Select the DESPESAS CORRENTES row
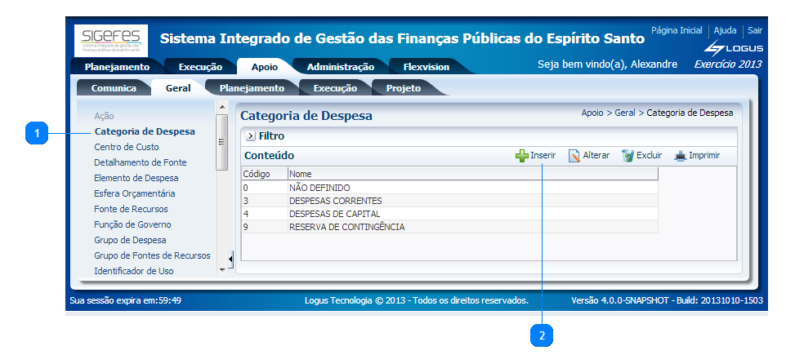Image resolution: width=795 pixels, height=355 pixels. pyautogui.click(x=335, y=201)
